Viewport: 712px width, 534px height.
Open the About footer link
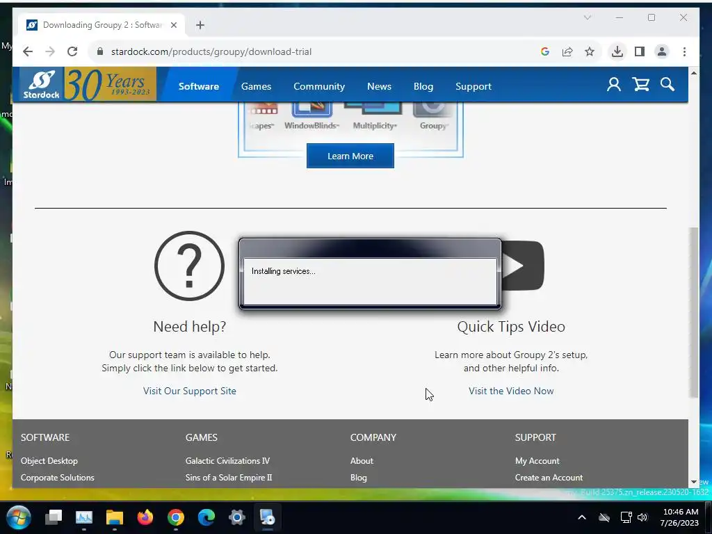coord(362,461)
